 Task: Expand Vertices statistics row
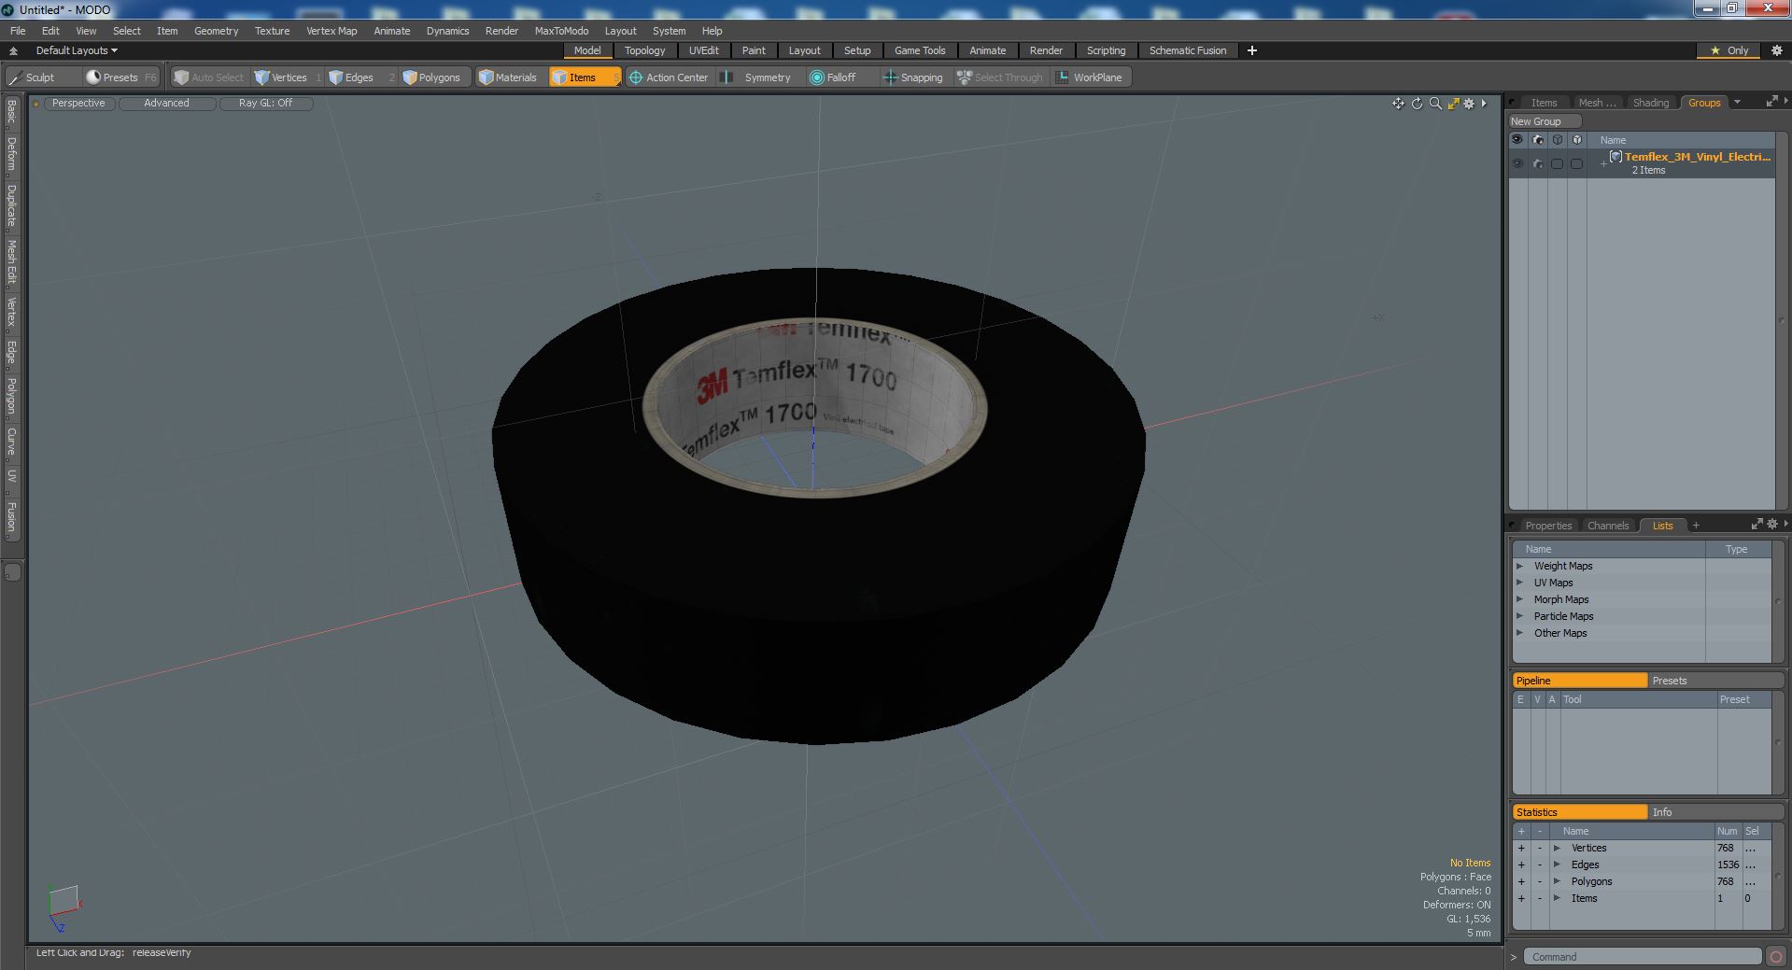pos(1557,848)
